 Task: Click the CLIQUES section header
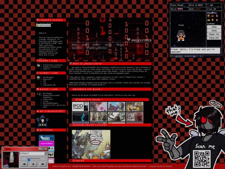[x=110, y=161]
